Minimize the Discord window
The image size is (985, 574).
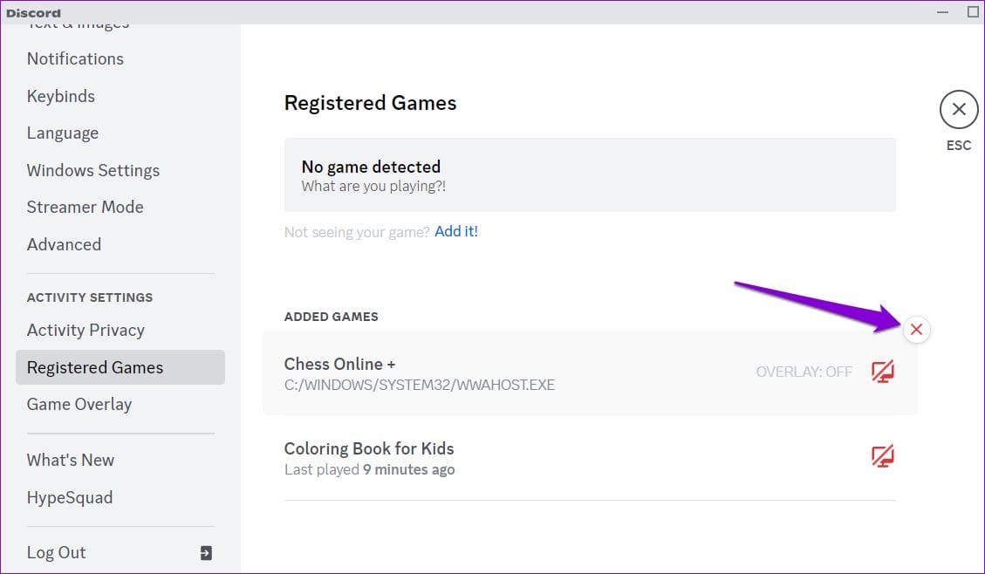(942, 12)
